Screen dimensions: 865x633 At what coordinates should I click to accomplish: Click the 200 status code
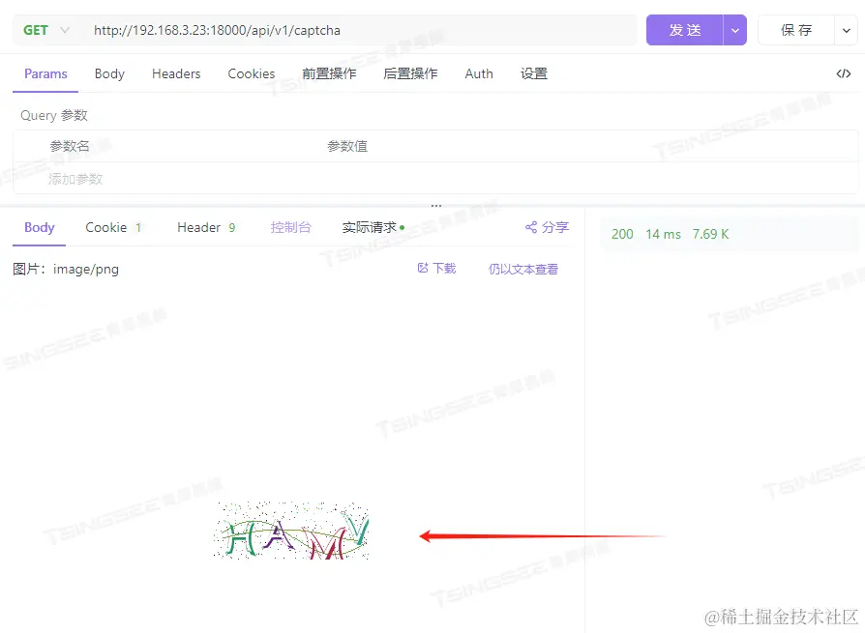coord(622,234)
